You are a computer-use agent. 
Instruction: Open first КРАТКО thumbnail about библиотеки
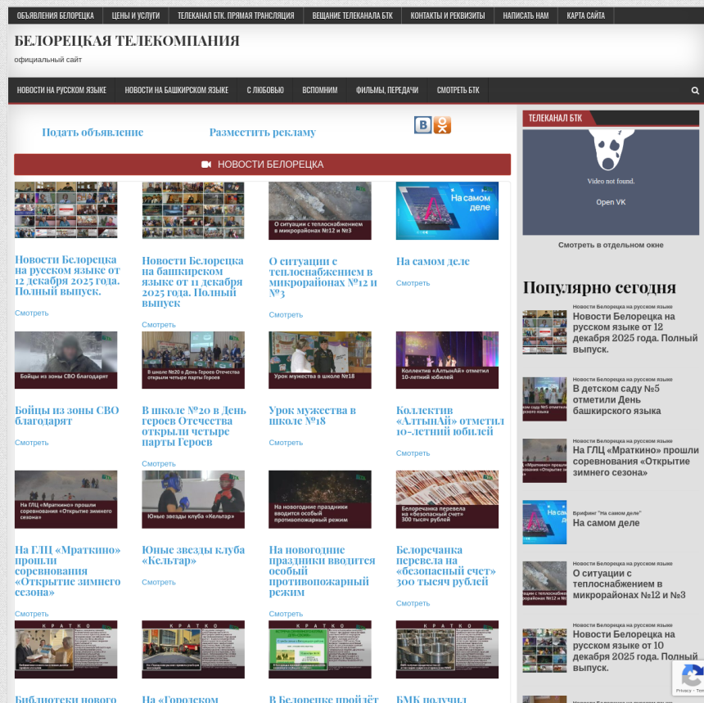66,649
